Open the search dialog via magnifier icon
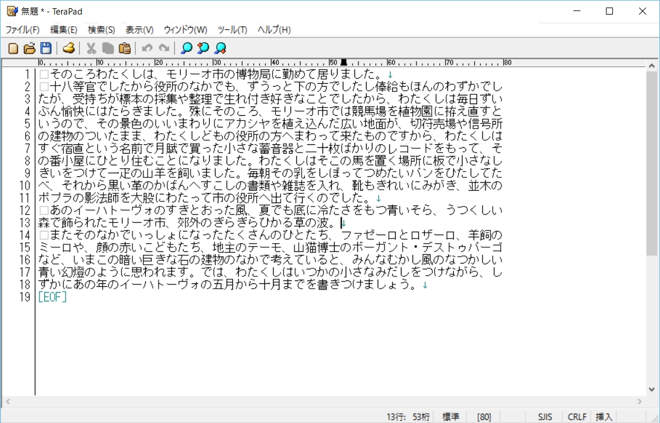This screenshot has height=423, width=660. pyautogui.click(x=185, y=48)
